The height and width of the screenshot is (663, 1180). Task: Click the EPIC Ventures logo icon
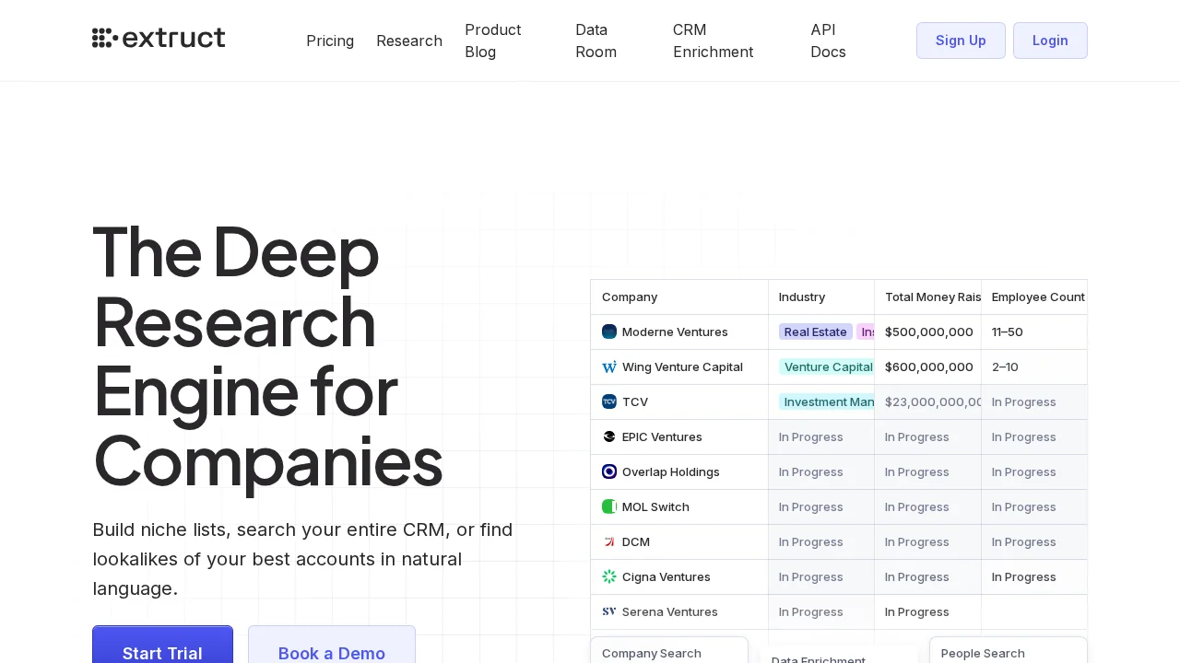point(609,436)
